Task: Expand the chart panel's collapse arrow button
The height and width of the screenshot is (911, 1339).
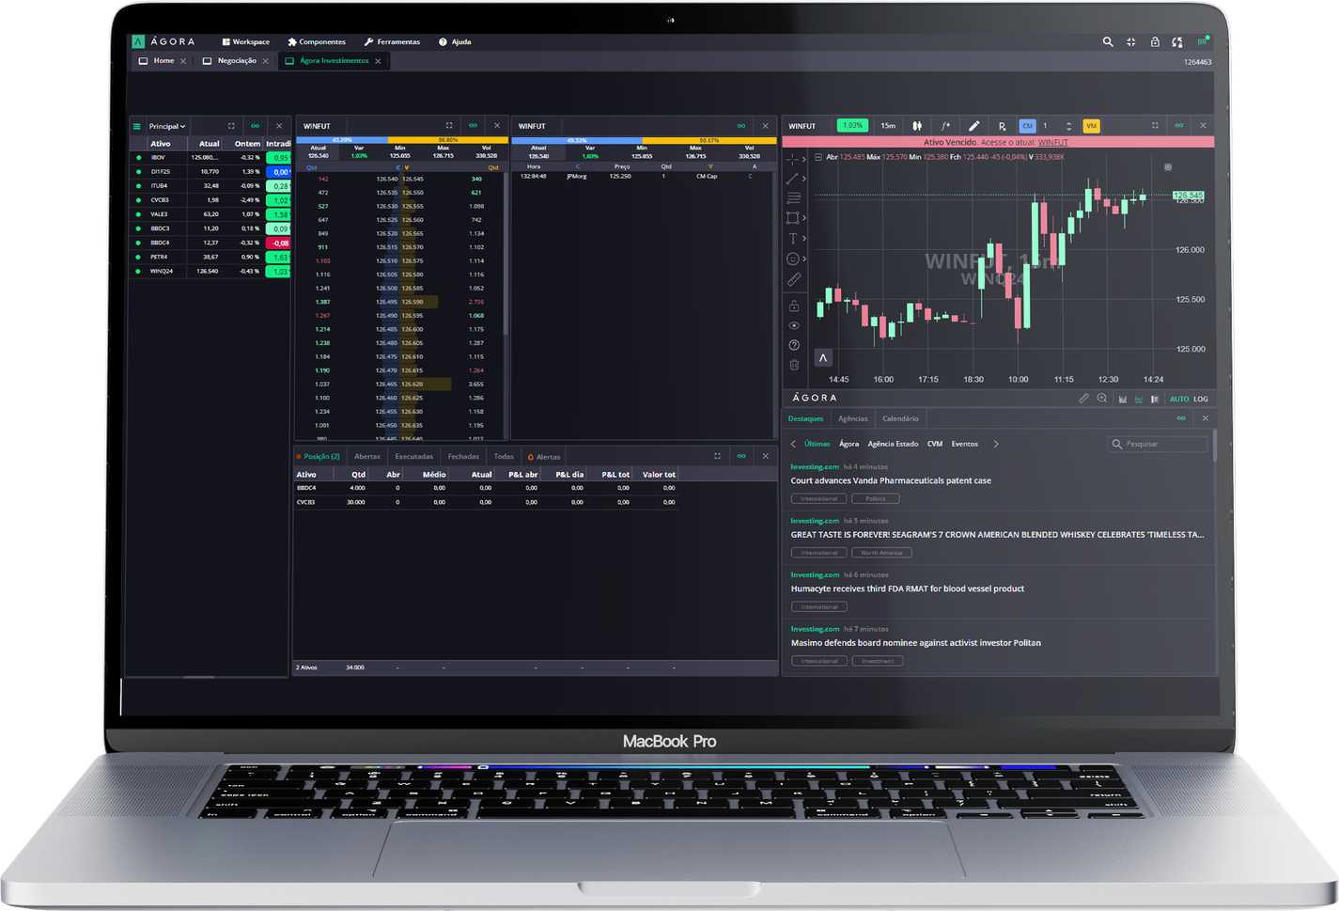Action: point(823,357)
